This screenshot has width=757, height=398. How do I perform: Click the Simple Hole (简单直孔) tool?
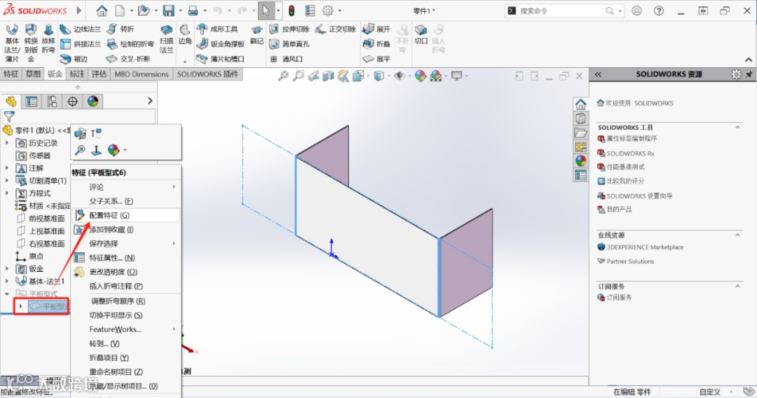coord(289,44)
